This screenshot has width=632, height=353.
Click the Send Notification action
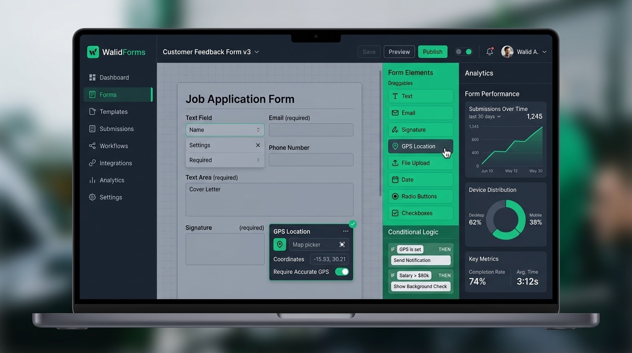click(421, 260)
